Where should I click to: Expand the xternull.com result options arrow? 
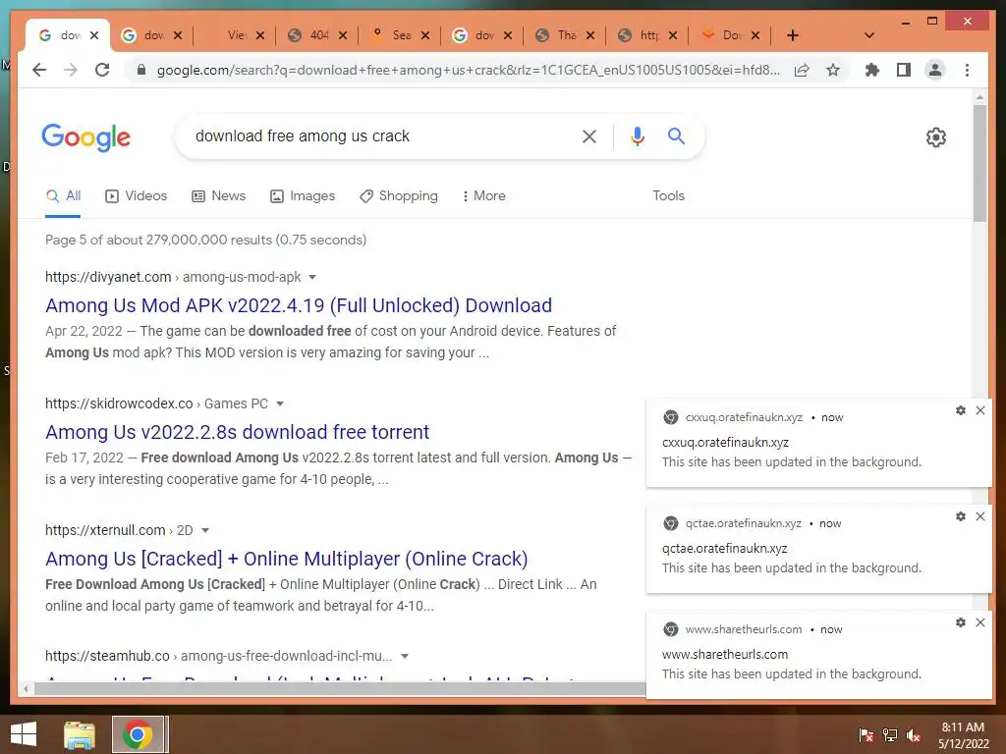[205, 530]
